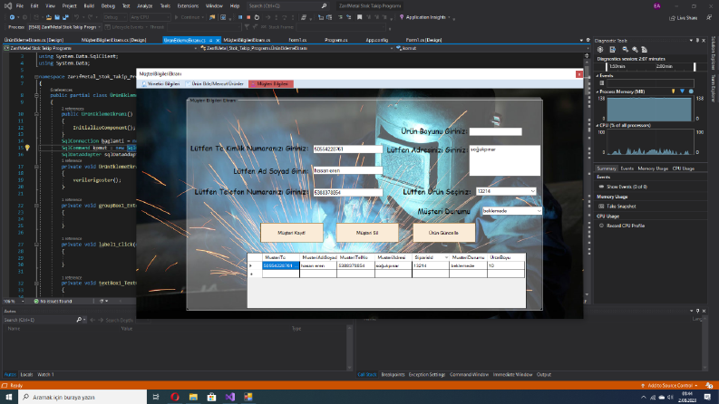Click the lightbulb quick action icon in code margin
Viewport: 719px width, 404px height.
(27, 148)
